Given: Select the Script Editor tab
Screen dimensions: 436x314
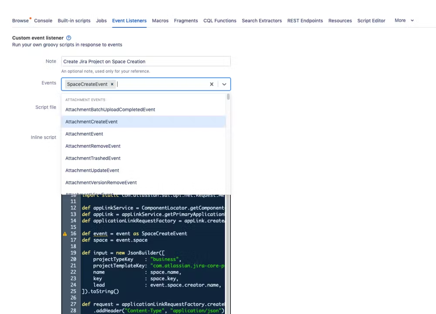Looking at the screenshot, I should click(371, 21).
